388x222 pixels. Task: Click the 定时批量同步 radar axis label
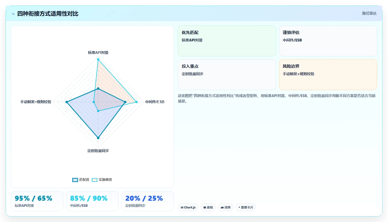(x=98, y=151)
